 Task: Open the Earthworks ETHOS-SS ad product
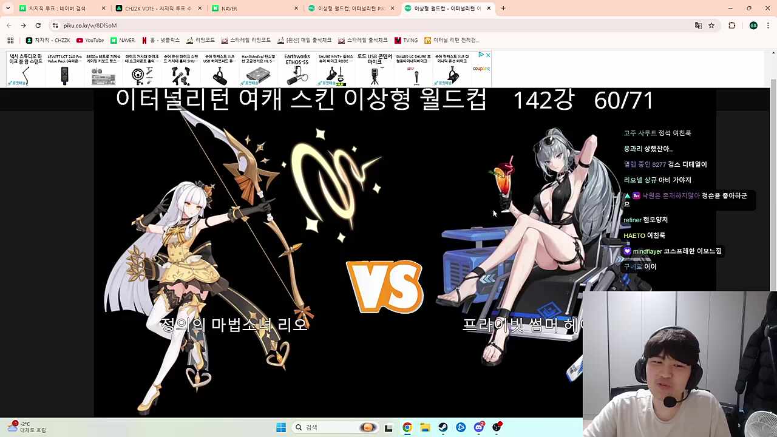click(297, 69)
